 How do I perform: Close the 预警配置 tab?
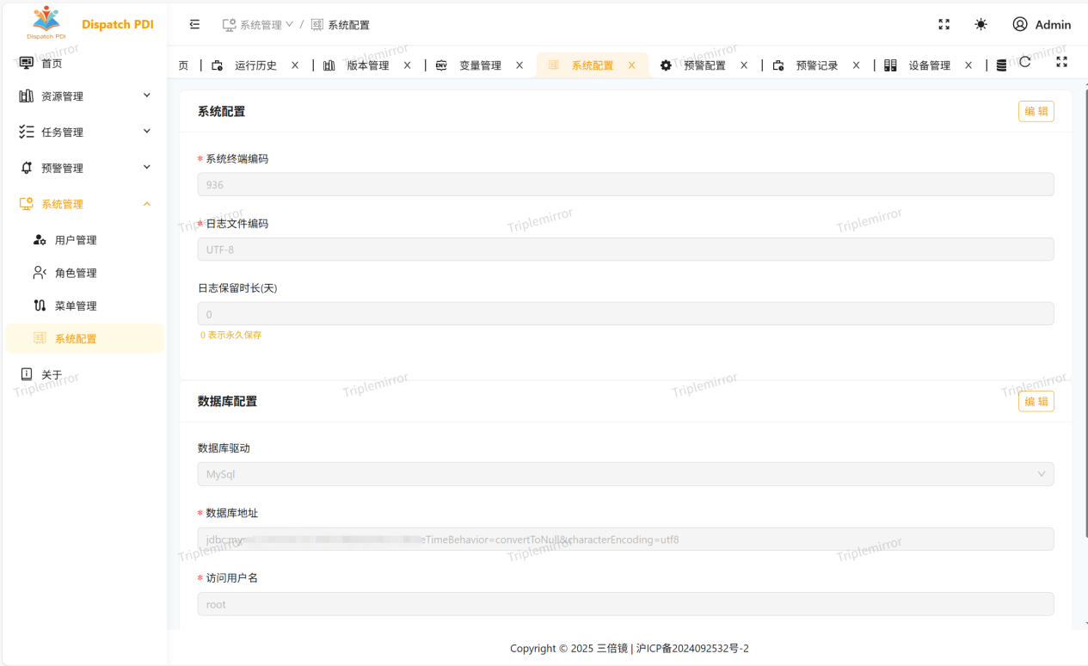744,65
